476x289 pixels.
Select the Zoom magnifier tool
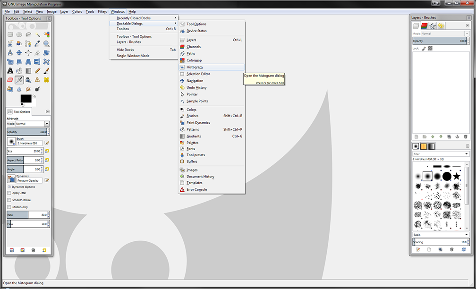pyautogui.click(x=46, y=44)
